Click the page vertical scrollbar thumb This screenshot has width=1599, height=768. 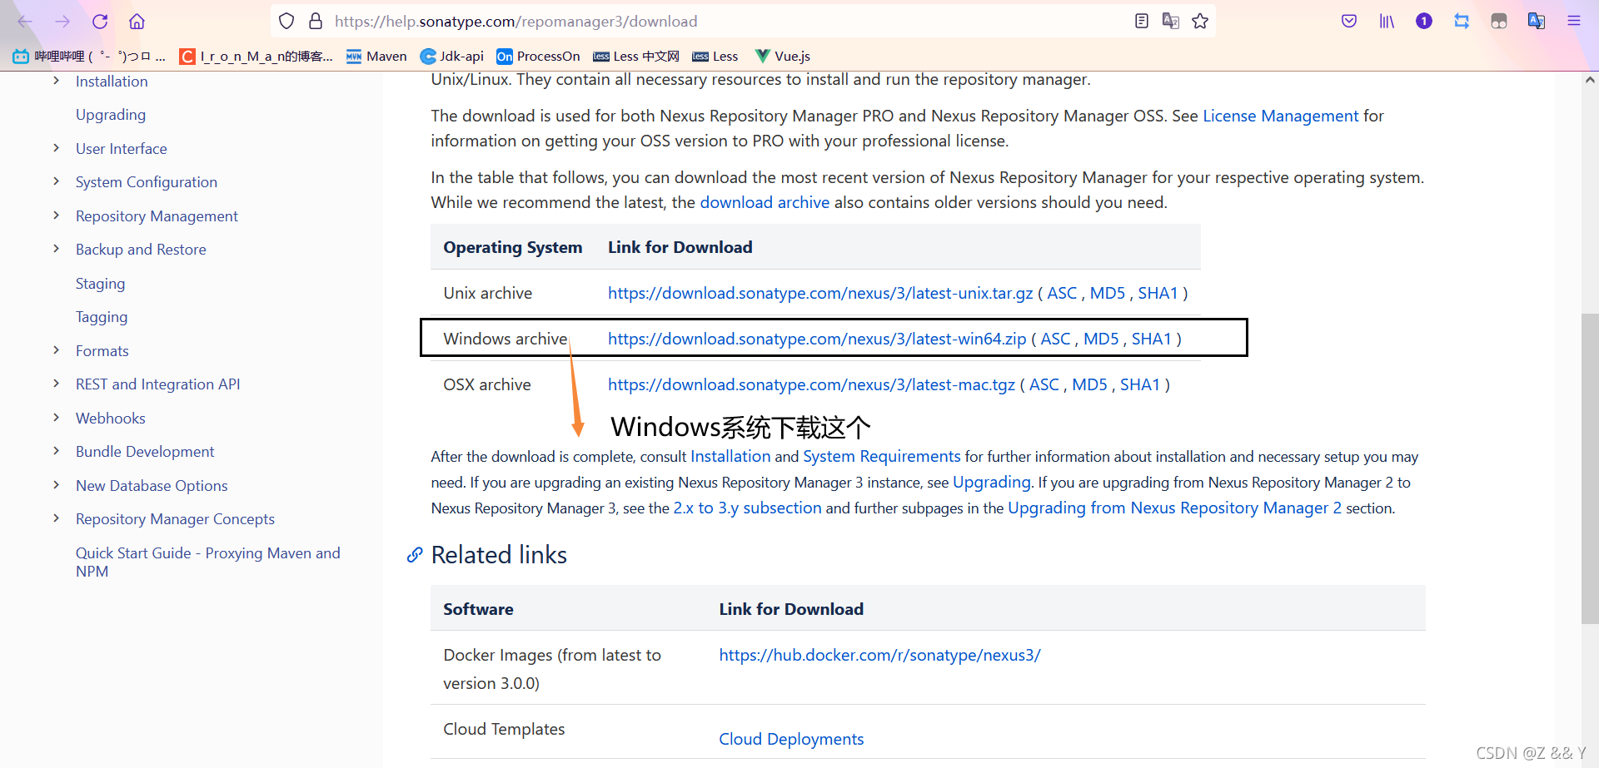pos(1590,468)
